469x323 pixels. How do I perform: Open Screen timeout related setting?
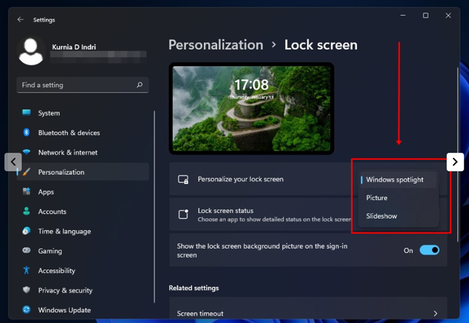coord(308,308)
